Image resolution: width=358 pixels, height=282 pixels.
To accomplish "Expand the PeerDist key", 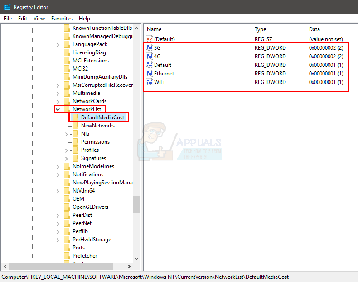I will click(x=58, y=216).
